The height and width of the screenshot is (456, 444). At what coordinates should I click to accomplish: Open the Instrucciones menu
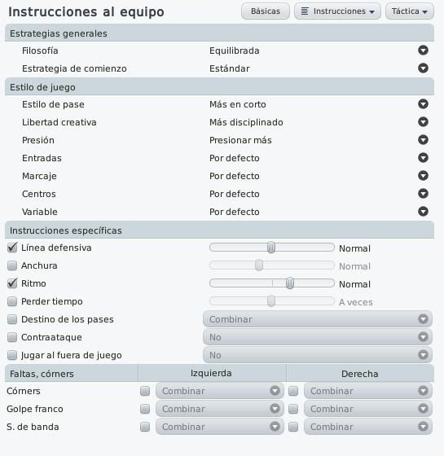pyautogui.click(x=337, y=11)
